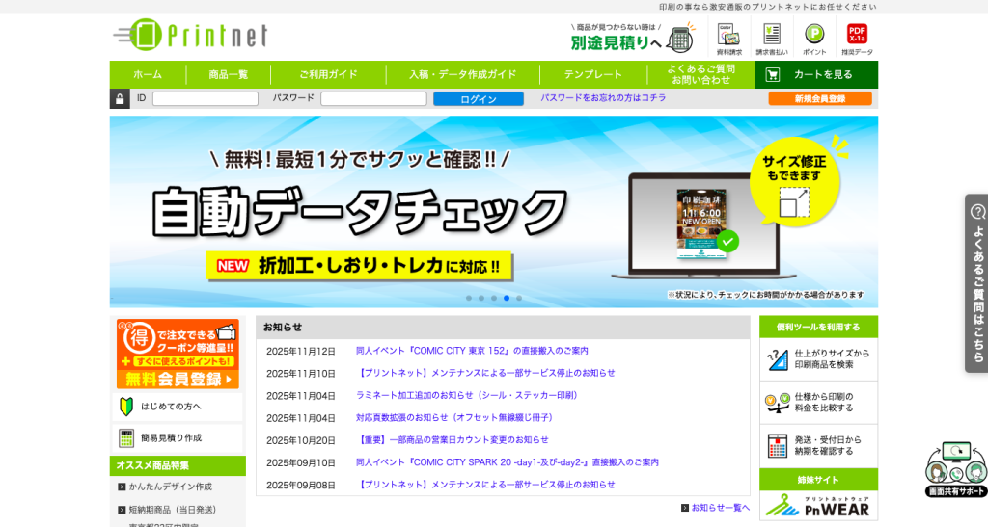Open パスワードをお忘れの方はコチラ link
The width and height of the screenshot is (988, 527).
[603, 98]
